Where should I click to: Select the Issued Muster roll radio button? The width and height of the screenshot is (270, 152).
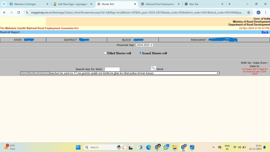tap(140, 53)
